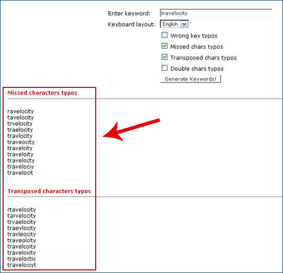Uncheck the Missed chars typos checkbox
This screenshot has width=283, height=273.
pos(165,46)
